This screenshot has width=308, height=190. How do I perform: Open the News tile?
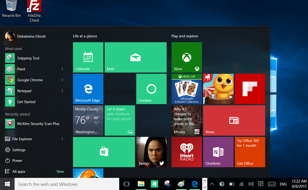point(234,121)
